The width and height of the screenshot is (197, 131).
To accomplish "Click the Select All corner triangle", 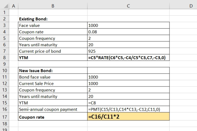I will click(6, 6).
